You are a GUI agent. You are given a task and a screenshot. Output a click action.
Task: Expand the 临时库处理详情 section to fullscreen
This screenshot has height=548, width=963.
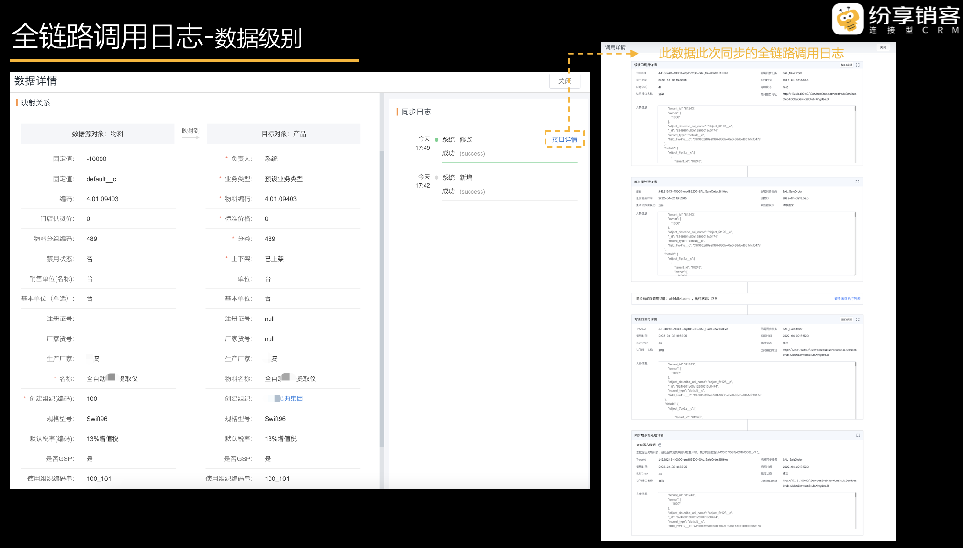[x=857, y=182]
